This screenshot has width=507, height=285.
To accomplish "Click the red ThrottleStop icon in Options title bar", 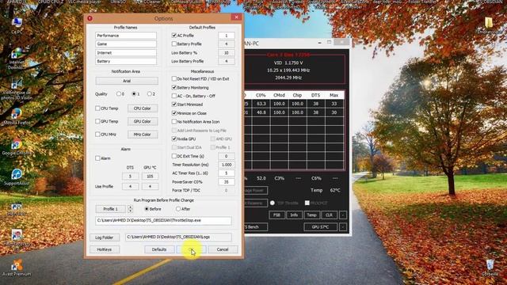I will pyautogui.click(x=90, y=18).
